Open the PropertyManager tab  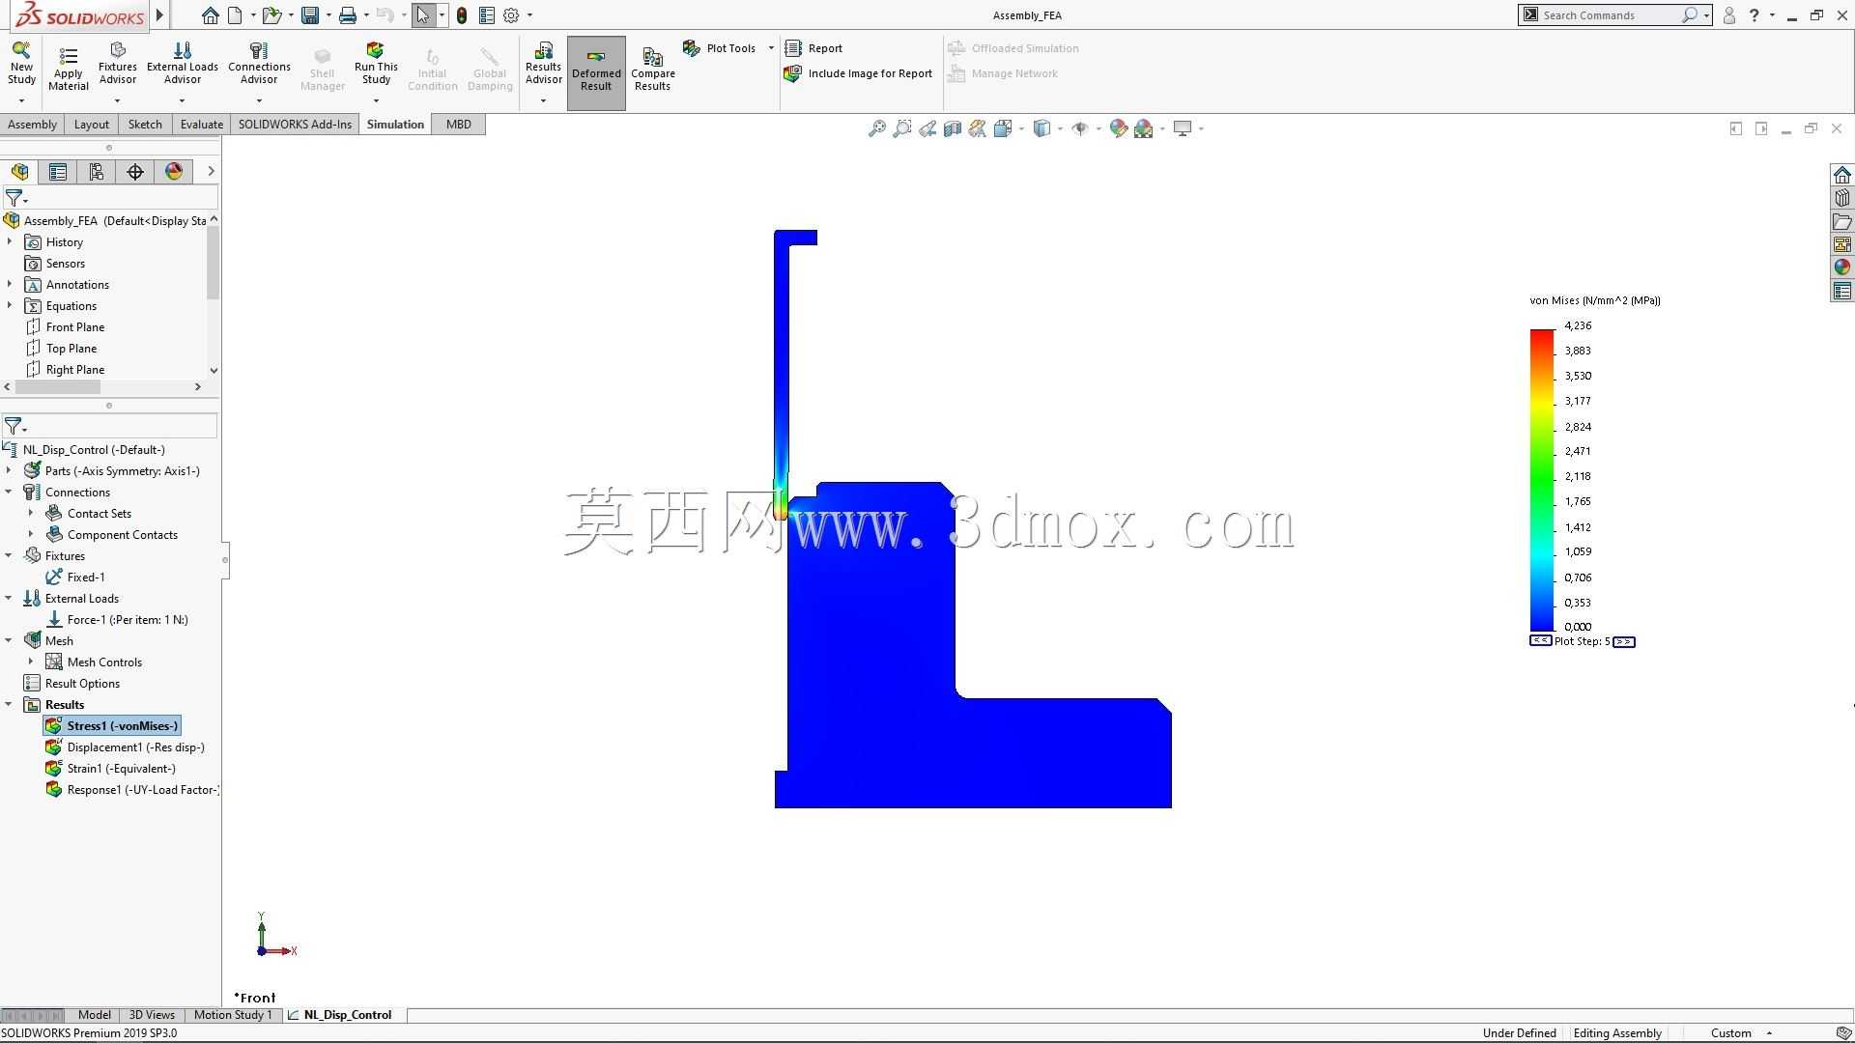[x=58, y=172]
